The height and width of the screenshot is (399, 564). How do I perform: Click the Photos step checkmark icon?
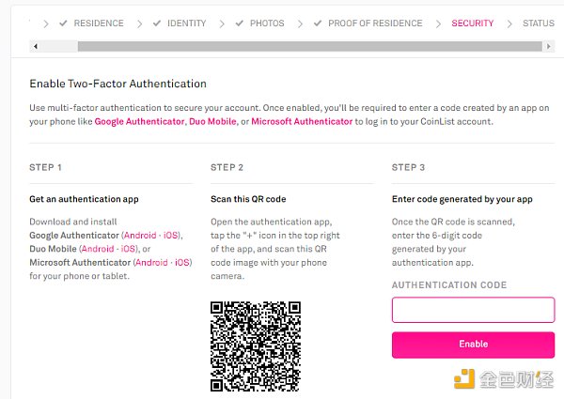pyautogui.click(x=240, y=23)
